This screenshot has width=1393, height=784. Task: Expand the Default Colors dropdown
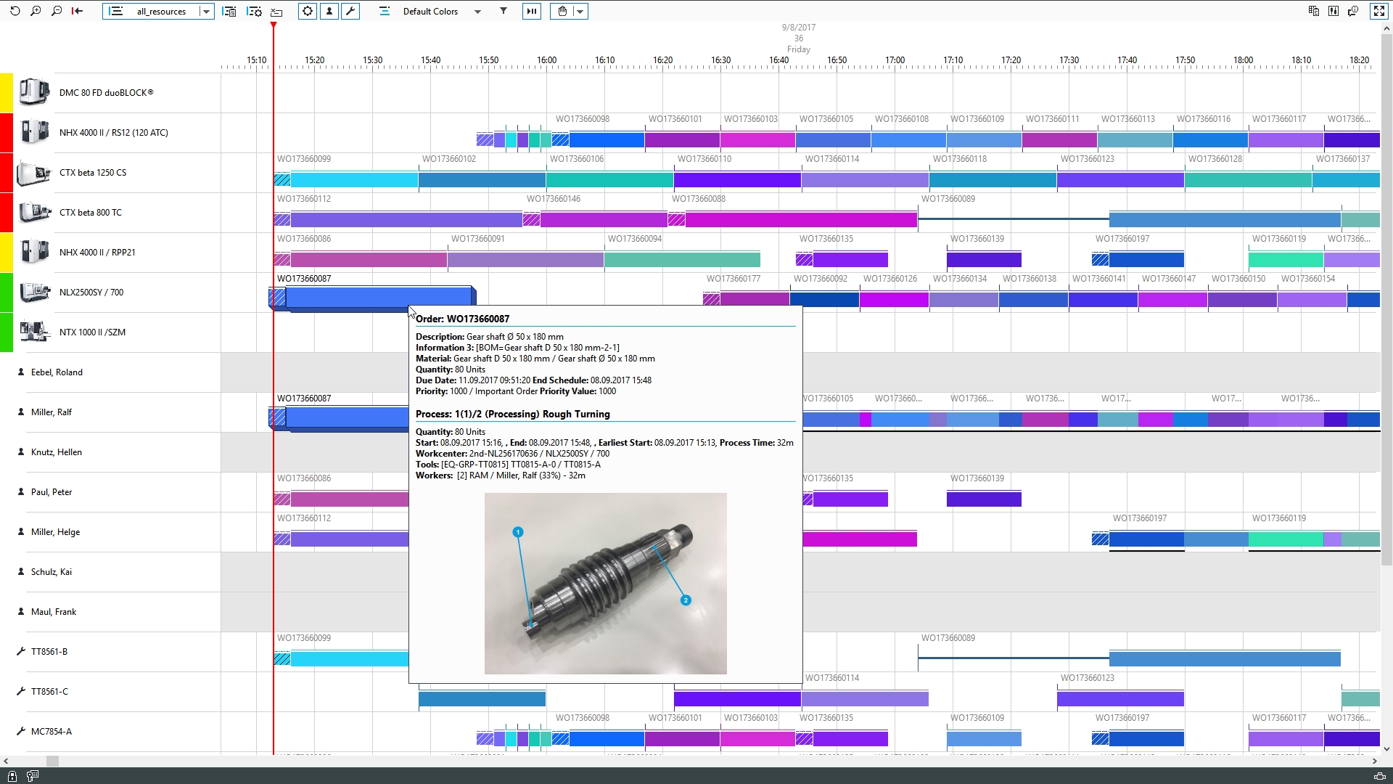coord(477,12)
